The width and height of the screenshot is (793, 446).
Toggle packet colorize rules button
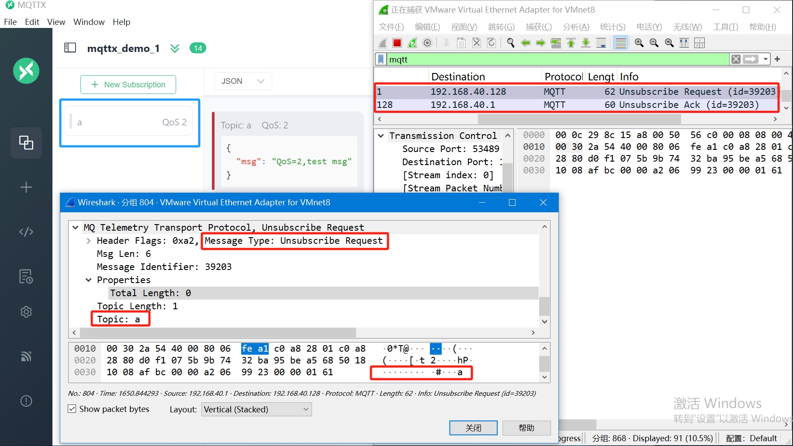(x=620, y=43)
